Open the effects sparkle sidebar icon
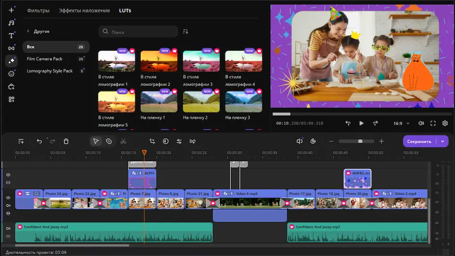The width and height of the screenshot is (455, 256). [11, 61]
